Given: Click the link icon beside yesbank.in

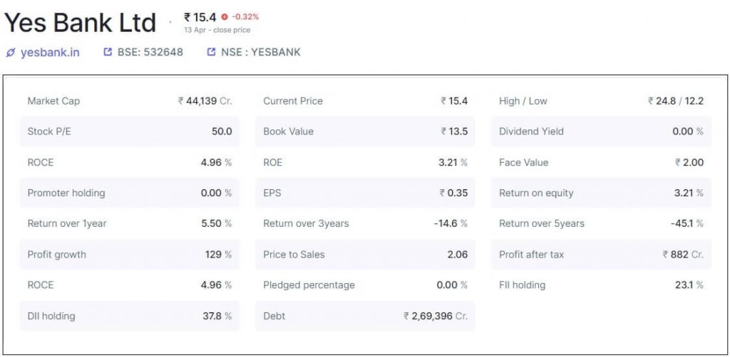Looking at the screenshot, I should (10, 52).
